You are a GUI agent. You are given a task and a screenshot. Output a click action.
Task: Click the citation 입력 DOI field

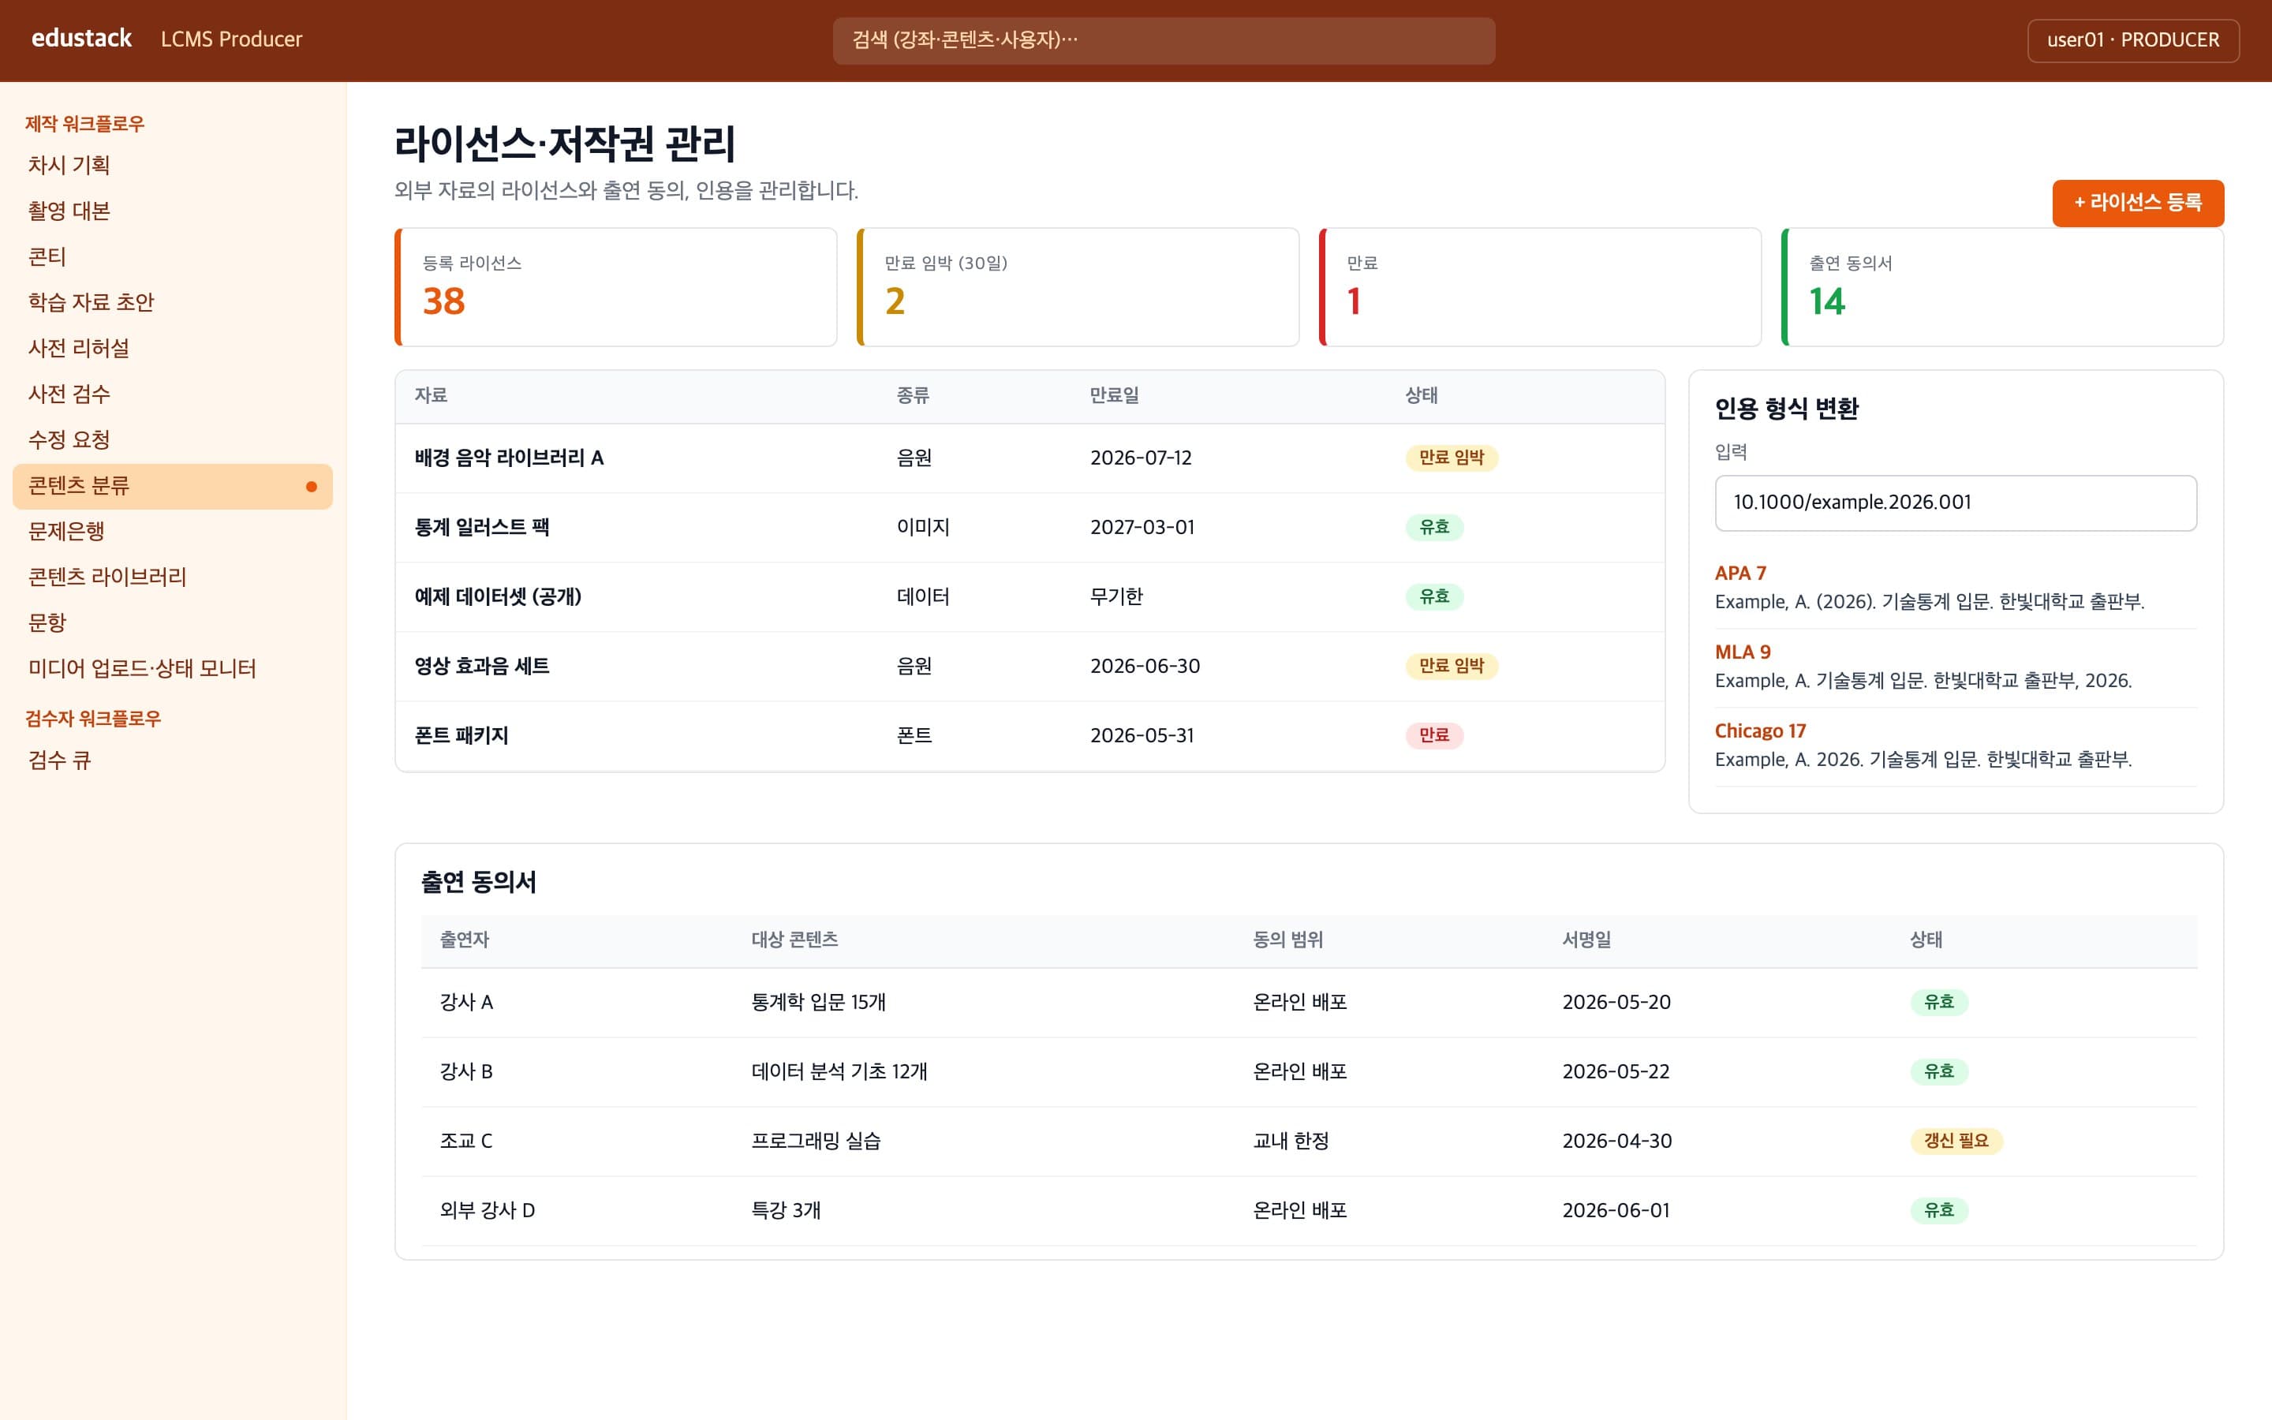(1956, 503)
